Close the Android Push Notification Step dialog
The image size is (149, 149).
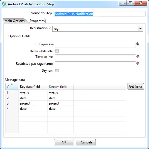pos(141,3)
